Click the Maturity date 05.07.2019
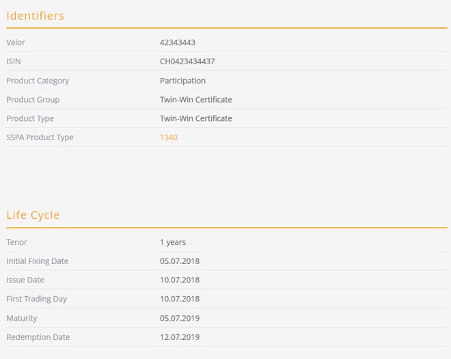The width and height of the screenshot is (451, 359). [180, 318]
